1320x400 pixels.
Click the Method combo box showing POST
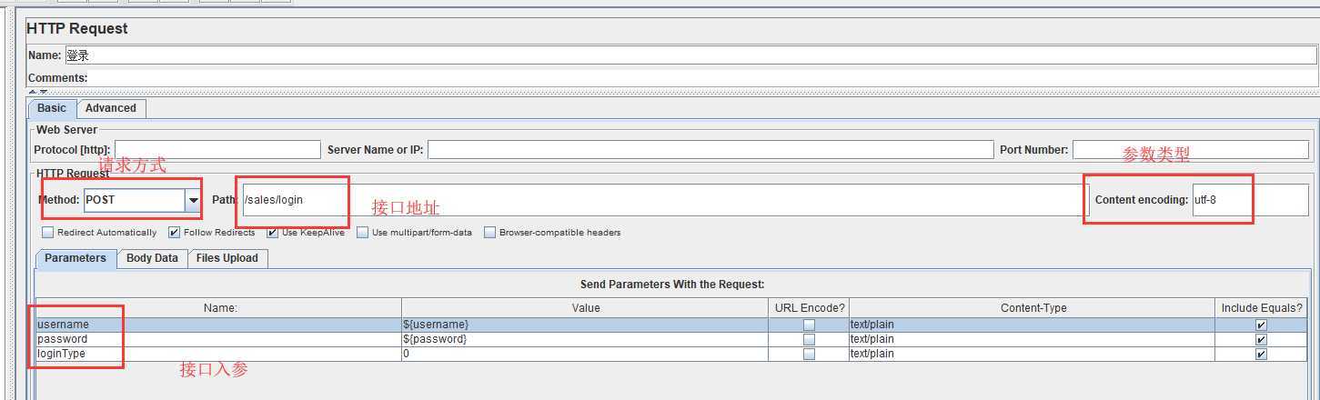[x=142, y=200]
